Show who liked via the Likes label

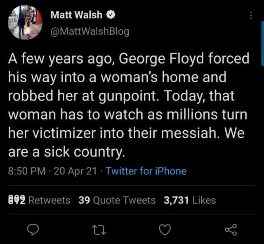[x=204, y=200]
